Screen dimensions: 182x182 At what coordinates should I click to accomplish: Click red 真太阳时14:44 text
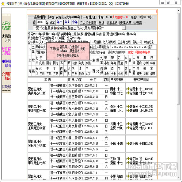point(121,17)
